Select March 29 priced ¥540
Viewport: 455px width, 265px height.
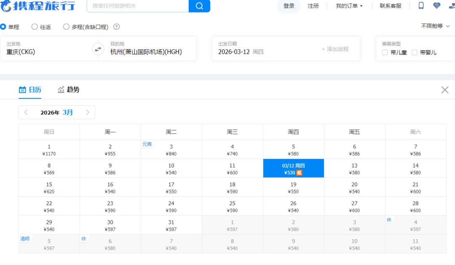coord(49,225)
